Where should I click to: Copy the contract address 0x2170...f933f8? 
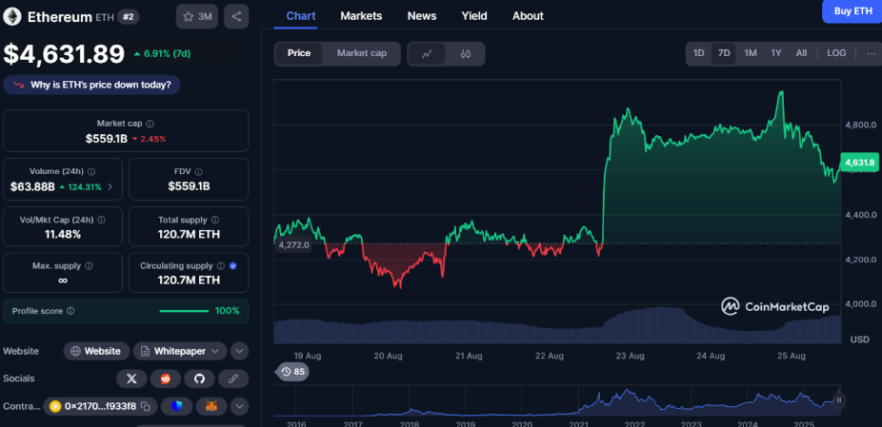point(146,407)
